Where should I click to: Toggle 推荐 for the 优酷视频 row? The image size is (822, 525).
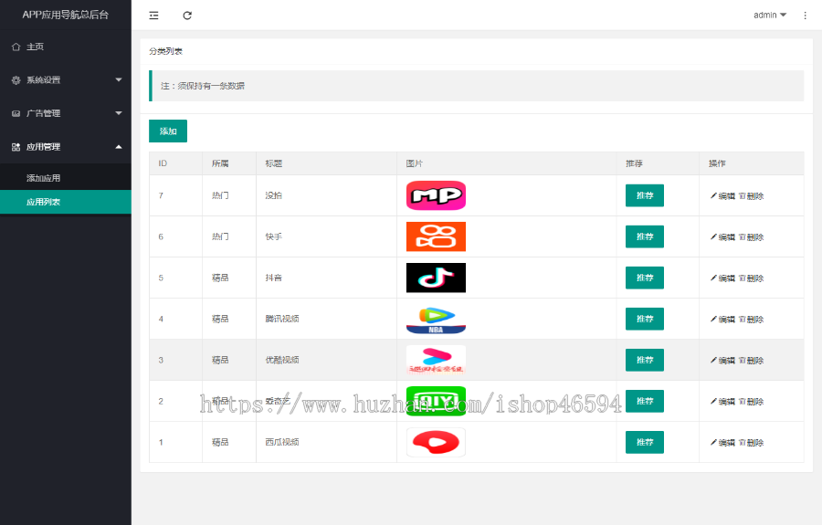(x=644, y=360)
